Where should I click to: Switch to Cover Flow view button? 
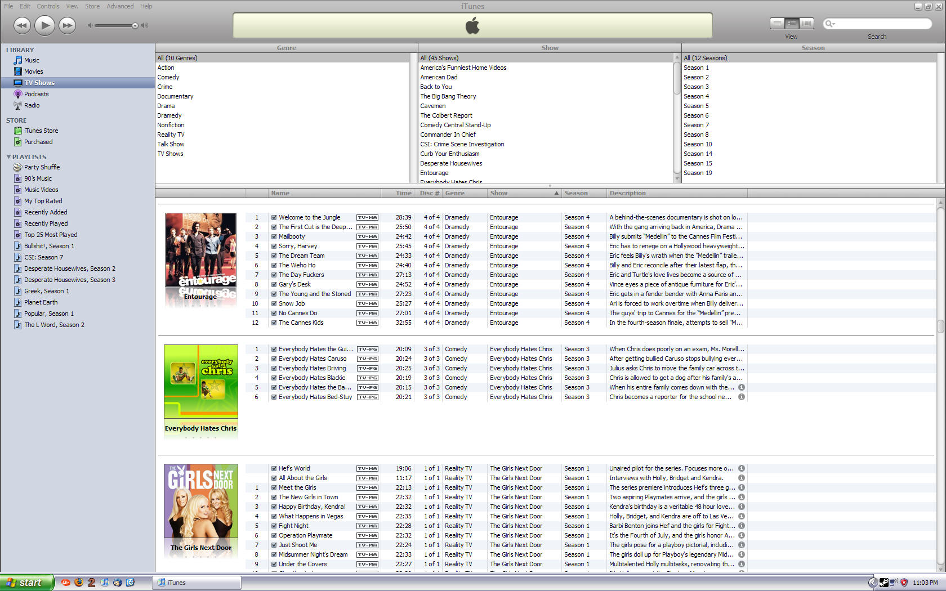[806, 23]
